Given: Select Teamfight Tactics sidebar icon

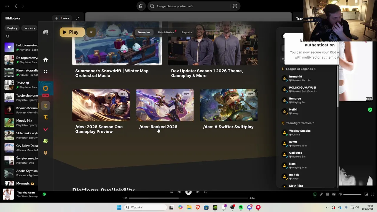Looking at the screenshot, I should (x=45, y=117).
